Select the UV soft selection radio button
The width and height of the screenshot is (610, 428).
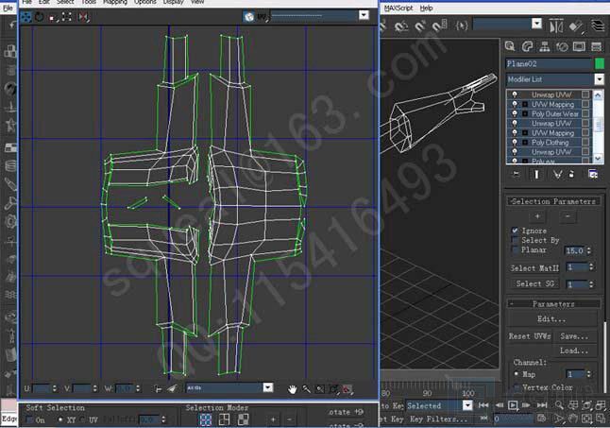tap(82, 419)
